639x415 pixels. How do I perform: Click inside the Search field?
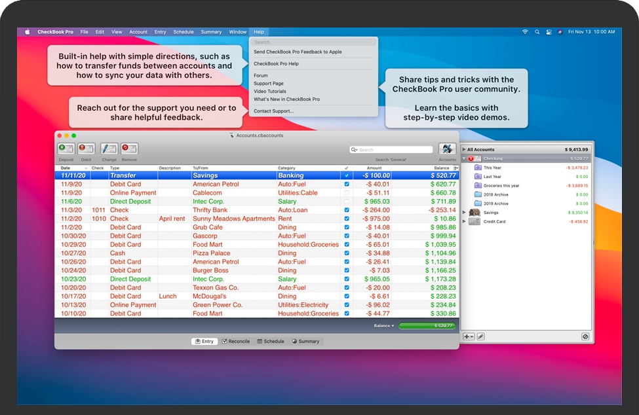click(390, 149)
